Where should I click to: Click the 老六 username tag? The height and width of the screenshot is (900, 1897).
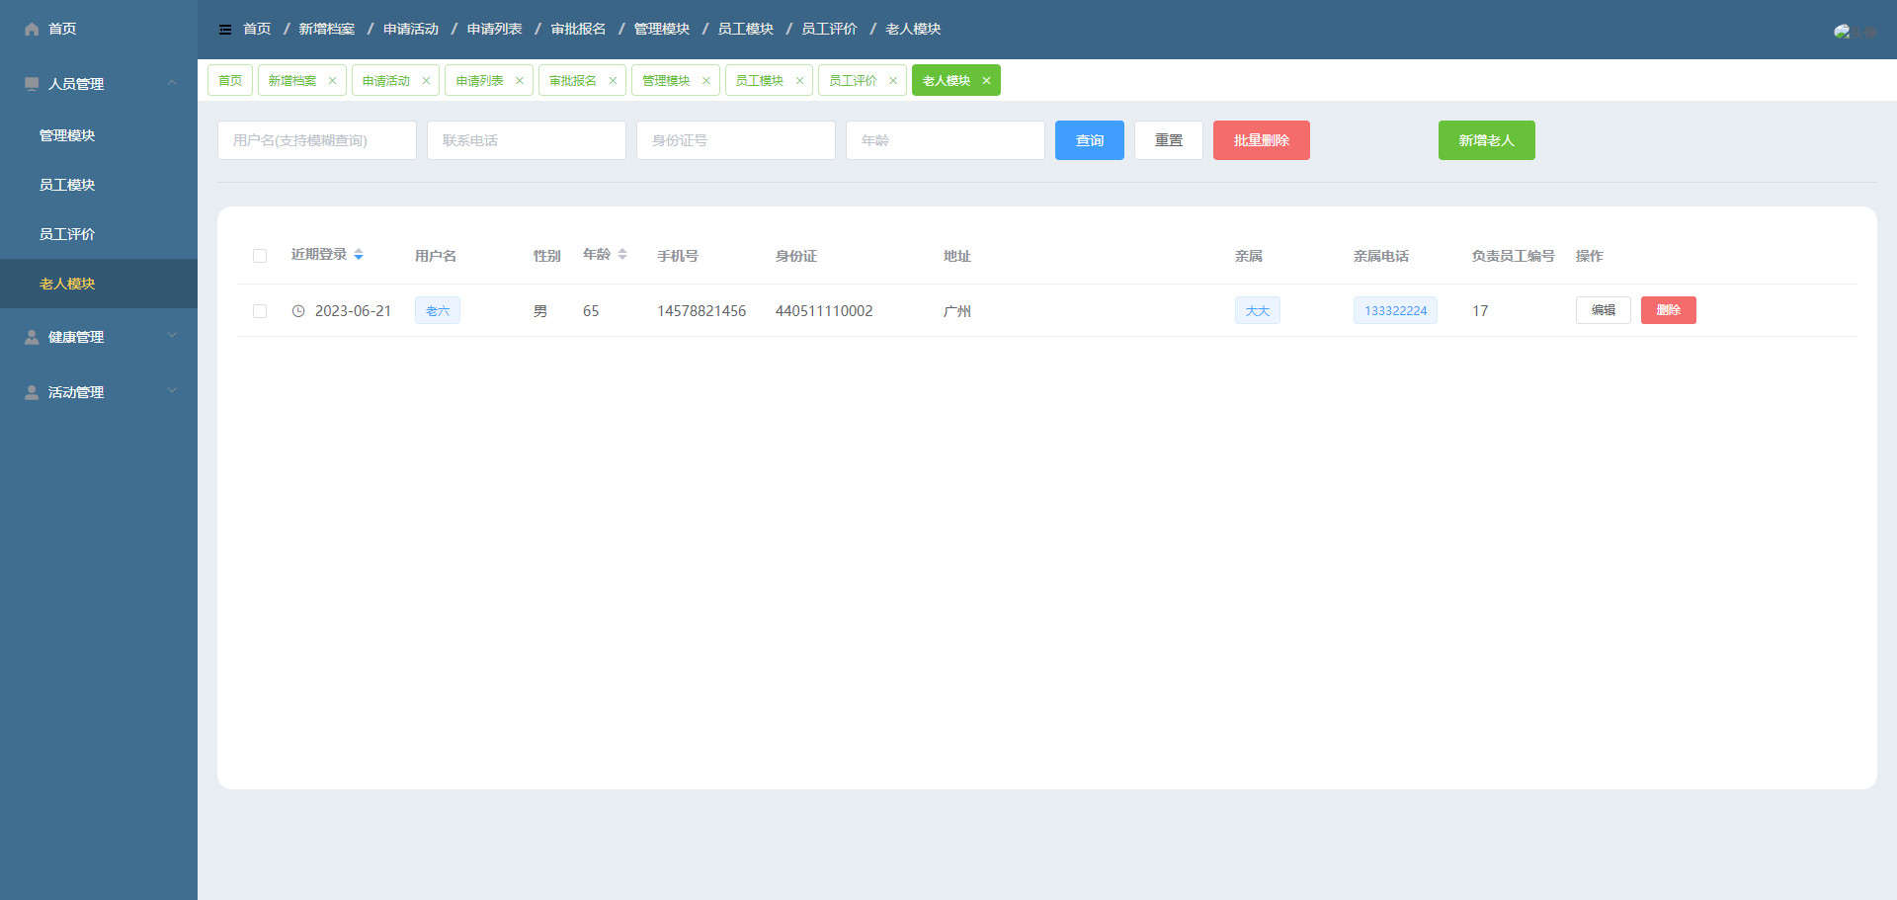pos(438,310)
